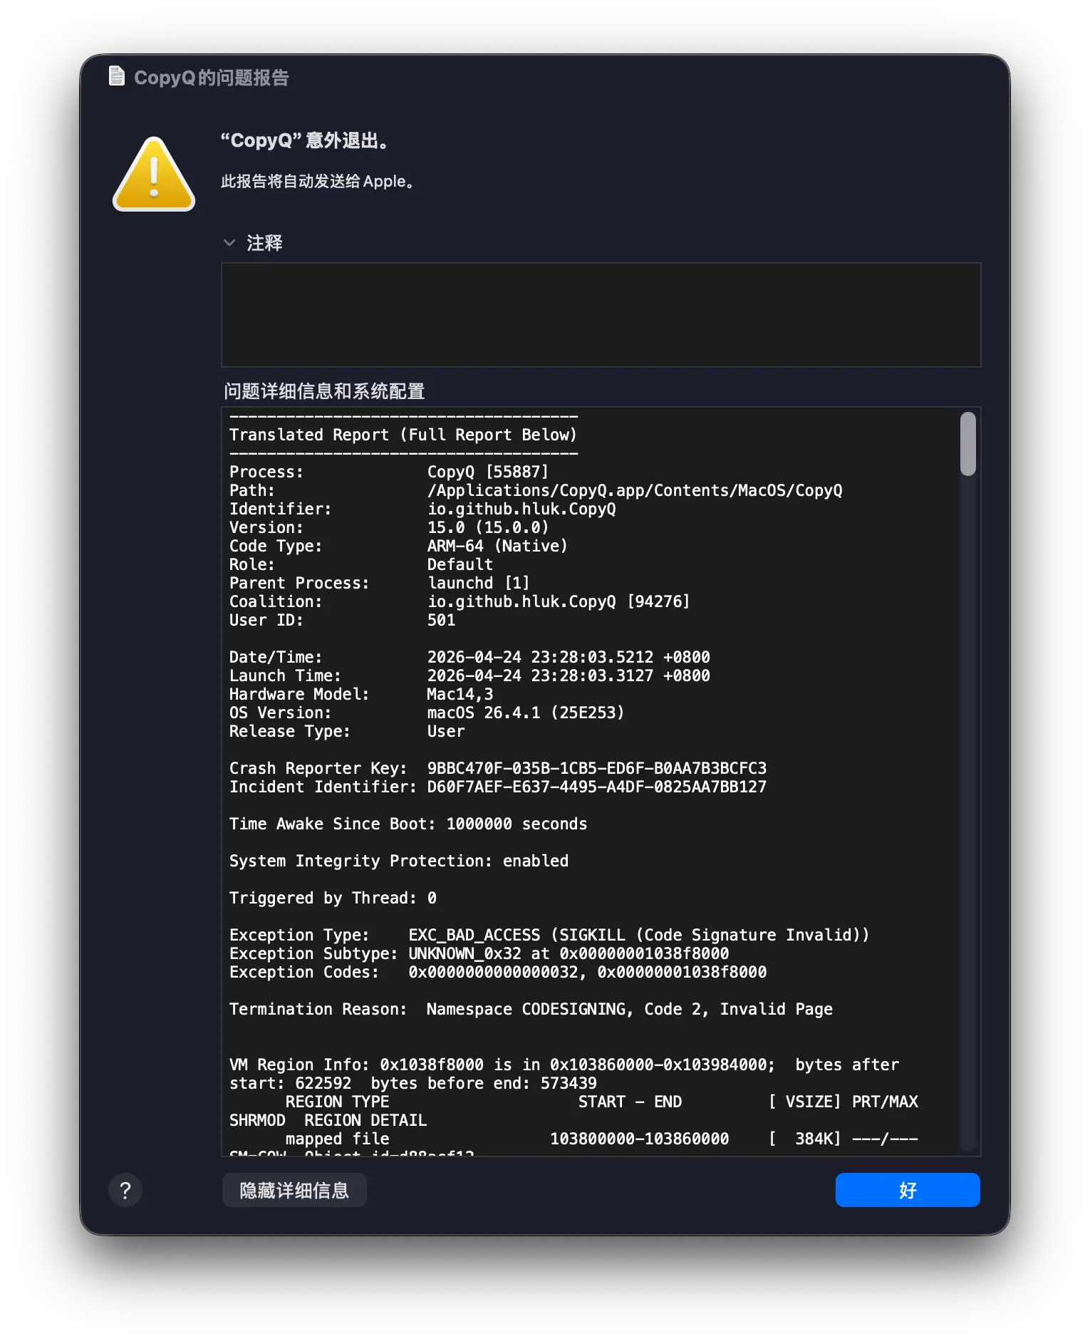Click the Termination Reason CODESIGNING line
1090x1341 pixels.
pyautogui.click(x=531, y=1009)
